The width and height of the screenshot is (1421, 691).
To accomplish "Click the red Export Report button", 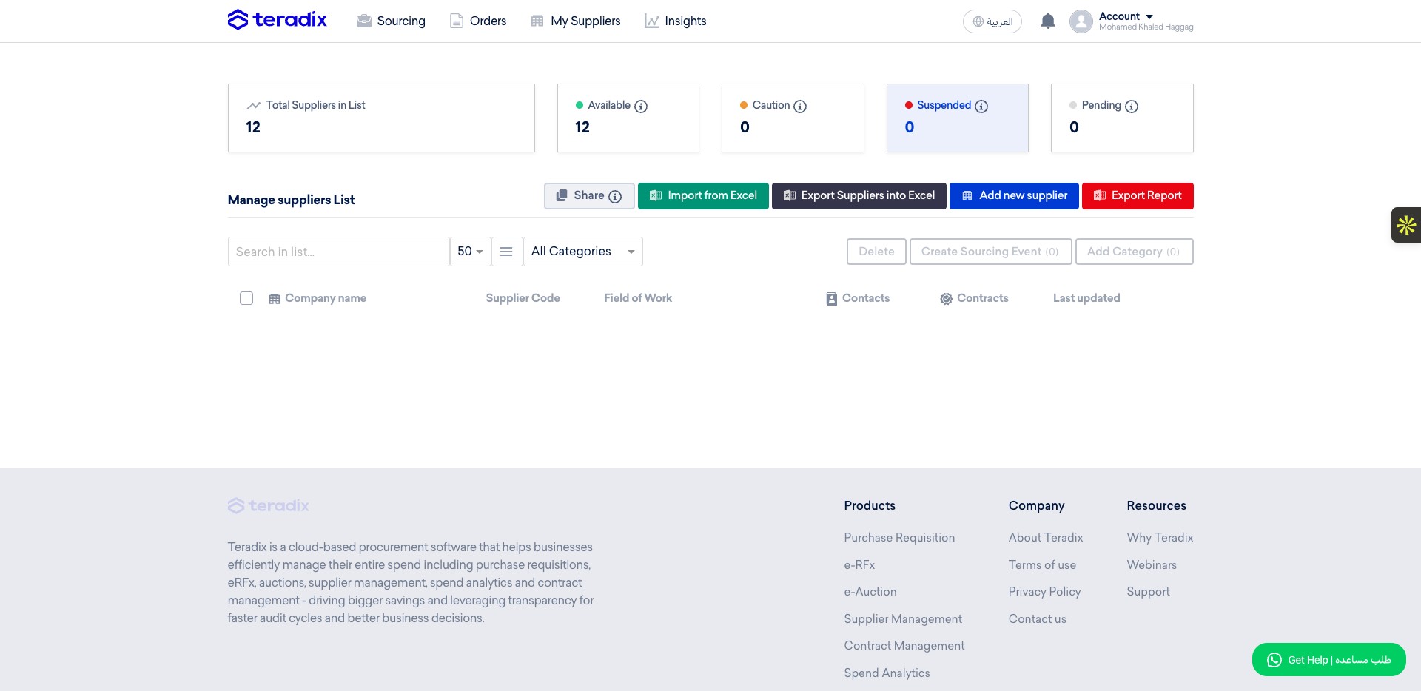I will [x=1138, y=196].
